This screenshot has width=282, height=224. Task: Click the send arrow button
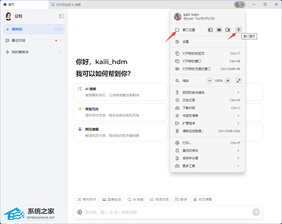coord(256,212)
